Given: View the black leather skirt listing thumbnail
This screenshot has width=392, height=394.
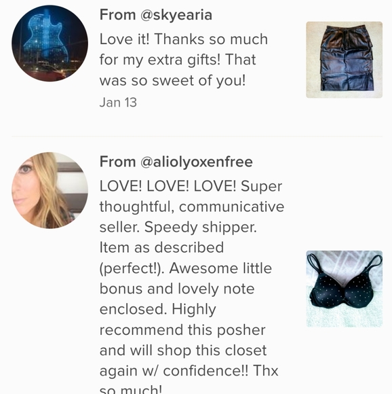Looking at the screenshot, I should tap(344, 60).
